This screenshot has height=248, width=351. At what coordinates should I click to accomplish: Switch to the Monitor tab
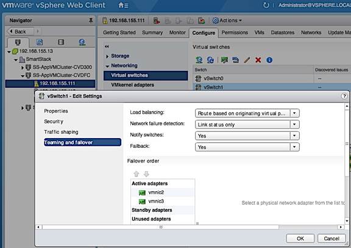(x=177, y=32)
